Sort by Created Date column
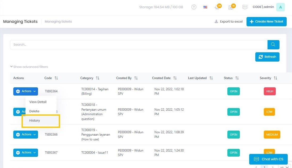 pos(175,78)
